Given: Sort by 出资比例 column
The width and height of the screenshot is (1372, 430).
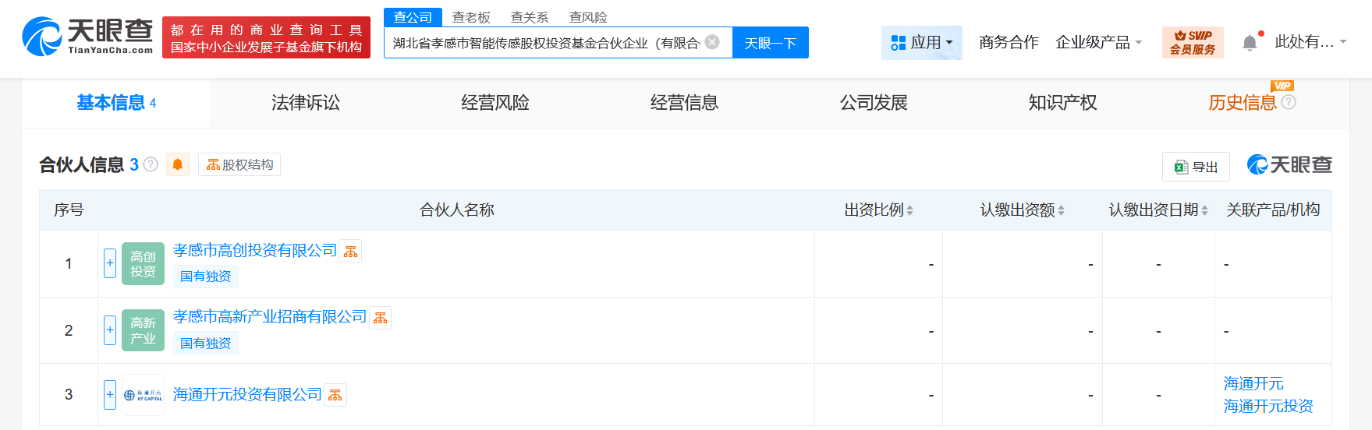Looking at the screenshot, I should pos(878,210).
